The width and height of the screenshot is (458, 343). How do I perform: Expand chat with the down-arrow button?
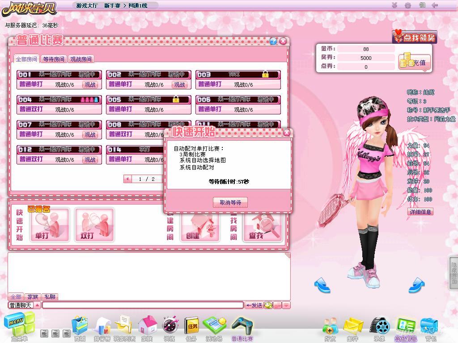click(x=287, y=305)
